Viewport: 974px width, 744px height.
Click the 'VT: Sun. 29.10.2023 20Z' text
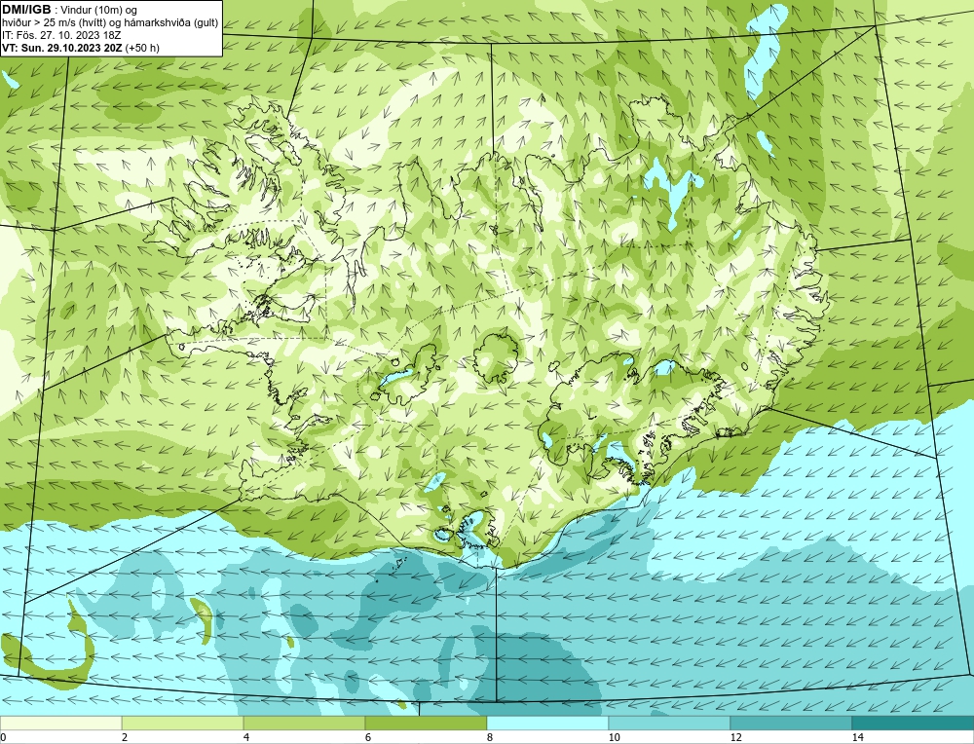pyautogui.click(x=62, y=48)
